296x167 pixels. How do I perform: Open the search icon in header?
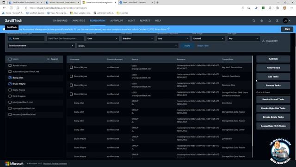254,20
